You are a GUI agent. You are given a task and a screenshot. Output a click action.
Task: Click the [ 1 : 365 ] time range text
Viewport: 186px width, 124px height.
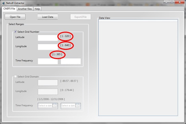(x=57, y=54)
